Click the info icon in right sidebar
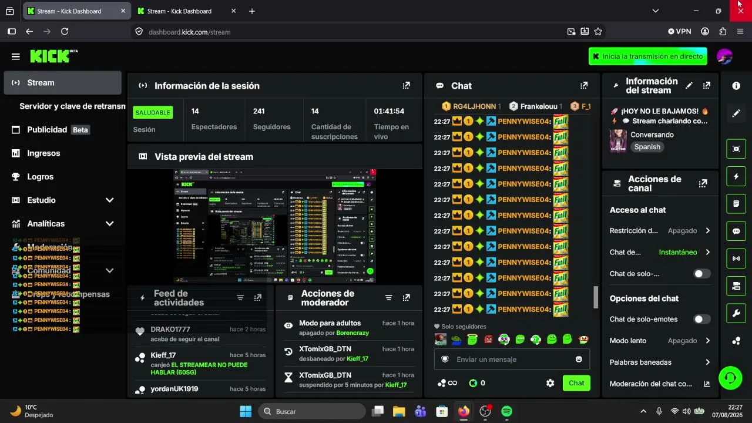The width and height of the screenshot is (752, 423). point(736,86)
